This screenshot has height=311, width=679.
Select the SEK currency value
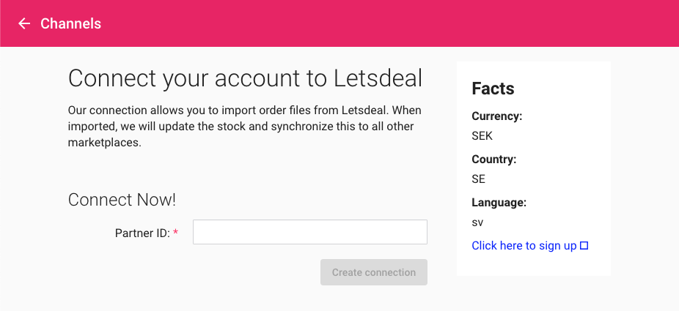point(482,136)
